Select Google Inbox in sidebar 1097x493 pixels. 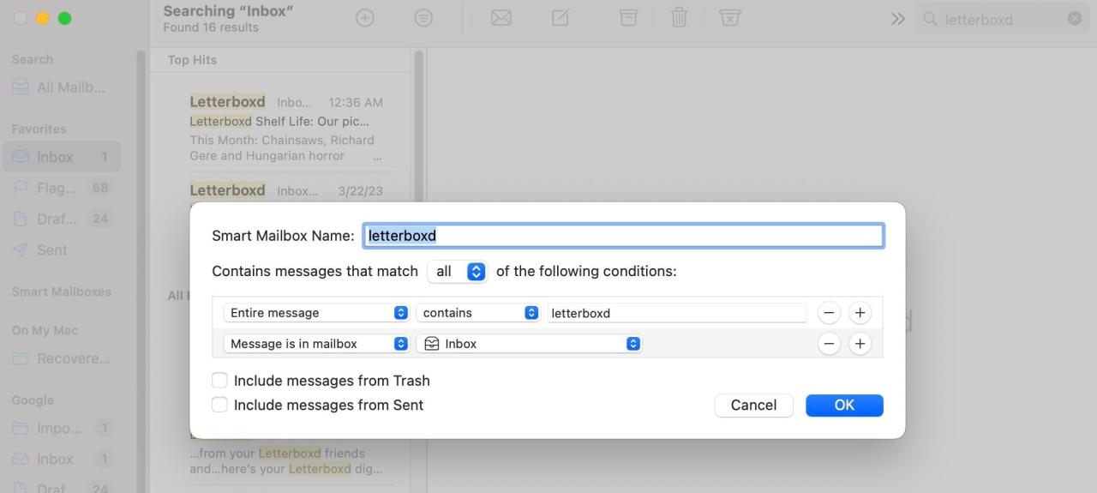(x=60, y=459)
